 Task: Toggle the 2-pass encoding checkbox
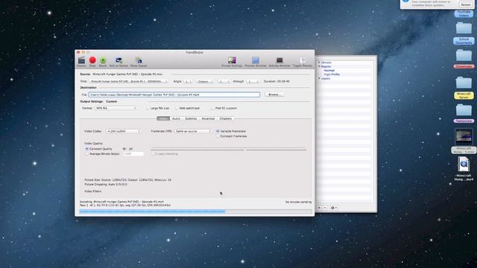153,154
